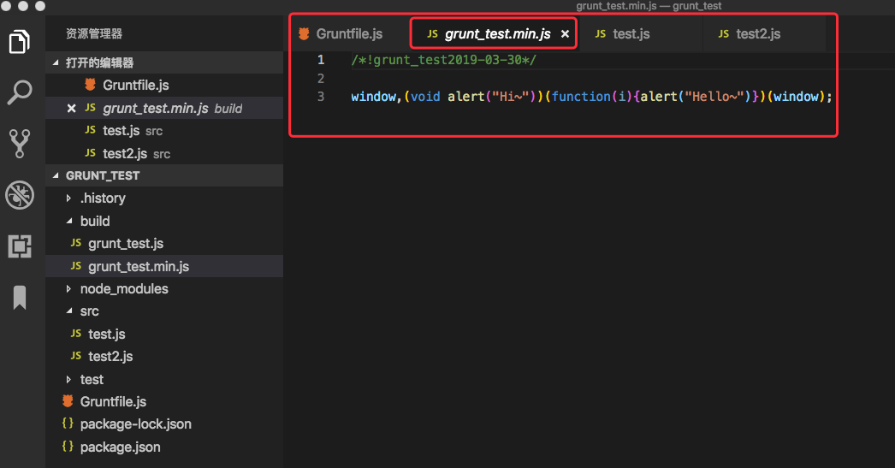Click line number 2 in editor
Screen dimensions: 895x468
(321, 79)
